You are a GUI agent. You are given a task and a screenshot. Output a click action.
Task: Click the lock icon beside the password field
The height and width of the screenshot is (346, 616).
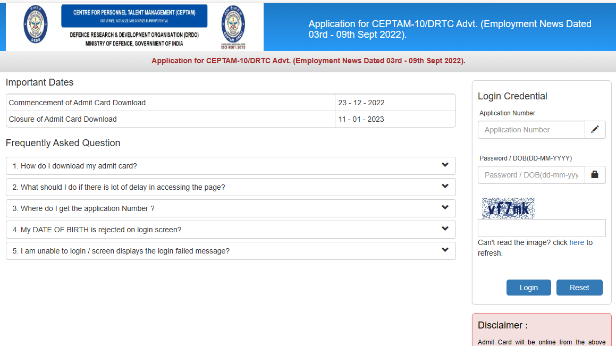click(x=595, y=174)
